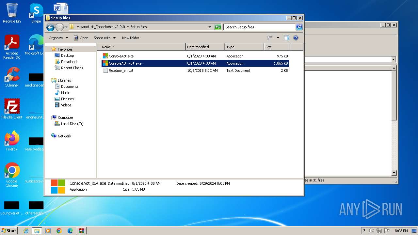Viewport: 418px width, 235px height.
Task: Open Edge from taskbar
Action: point(70,231)
